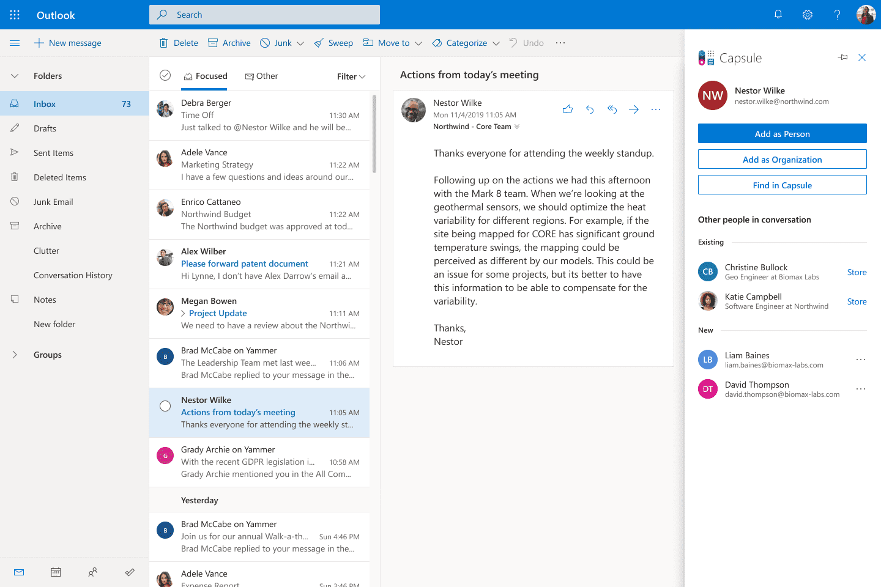Screen dimensions: 881x587
Task: Open the toolbar overflow ellipsis menu
Action: coord(560,42)
